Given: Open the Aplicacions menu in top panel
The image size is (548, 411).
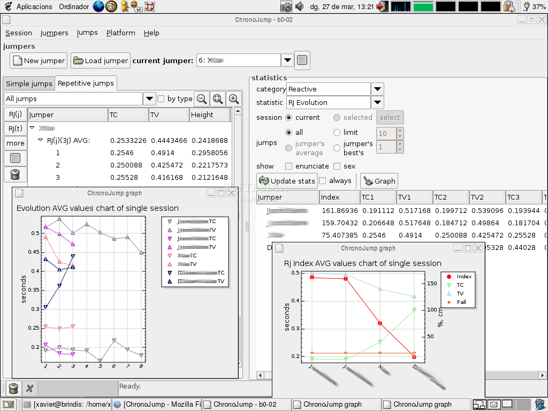Looking at the screenshot, I should click(x=34, y=6).
